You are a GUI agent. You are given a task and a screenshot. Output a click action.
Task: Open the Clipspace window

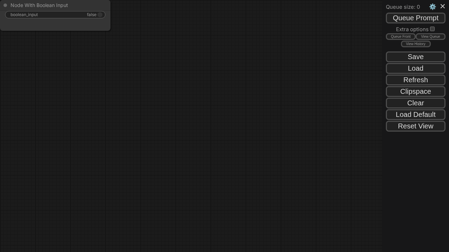416,91
